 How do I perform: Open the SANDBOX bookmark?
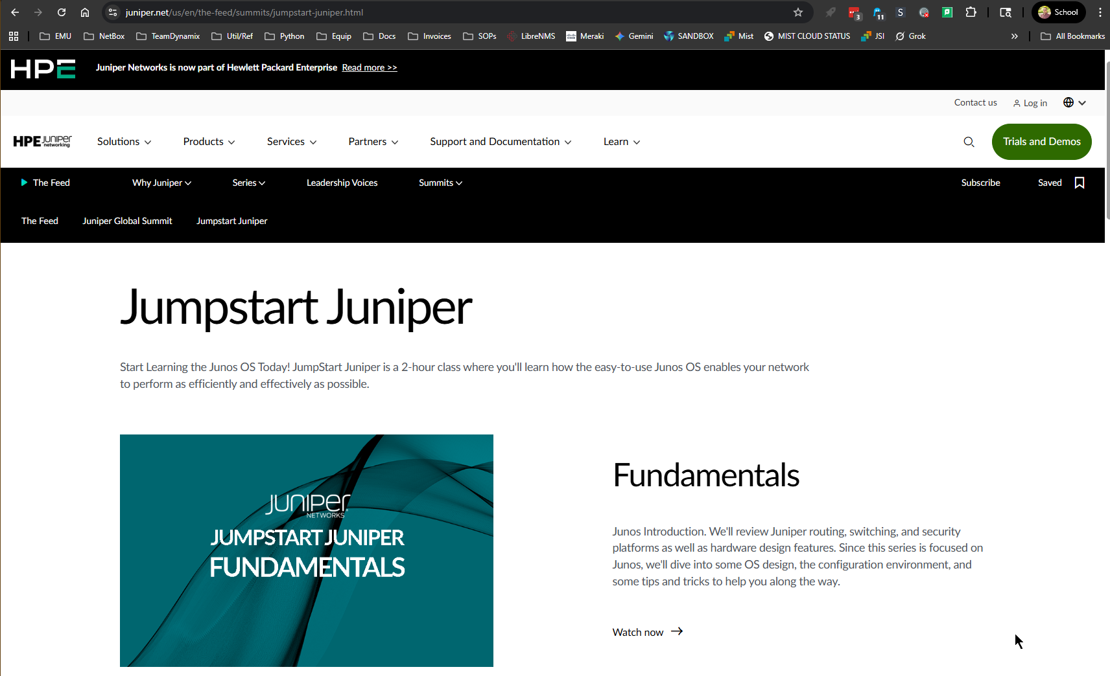coord(689,36)
